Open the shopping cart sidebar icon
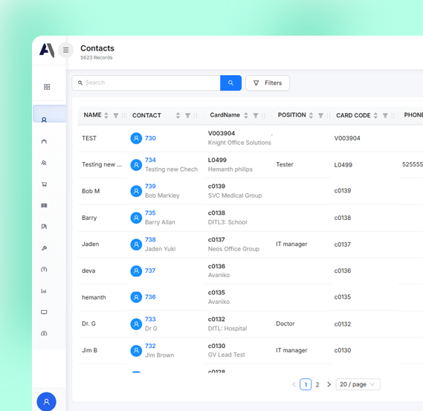Viewport: 423px width, 411px height. 44,184
